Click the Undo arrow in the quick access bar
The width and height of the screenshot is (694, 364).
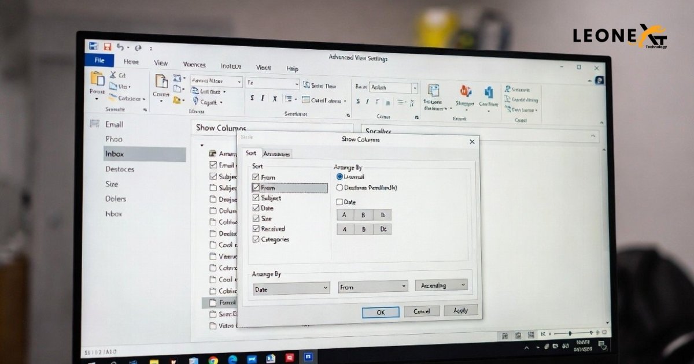point(120,47)
